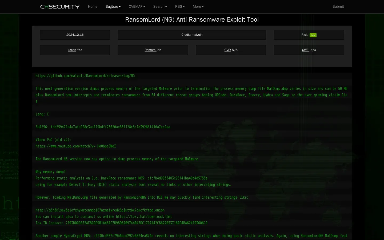
Task: Expand the CVEMAP dropdown menu
Action: click(137, 7)
